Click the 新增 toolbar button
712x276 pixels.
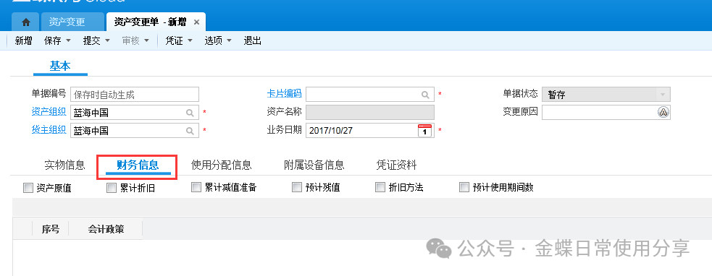(23, 40)
